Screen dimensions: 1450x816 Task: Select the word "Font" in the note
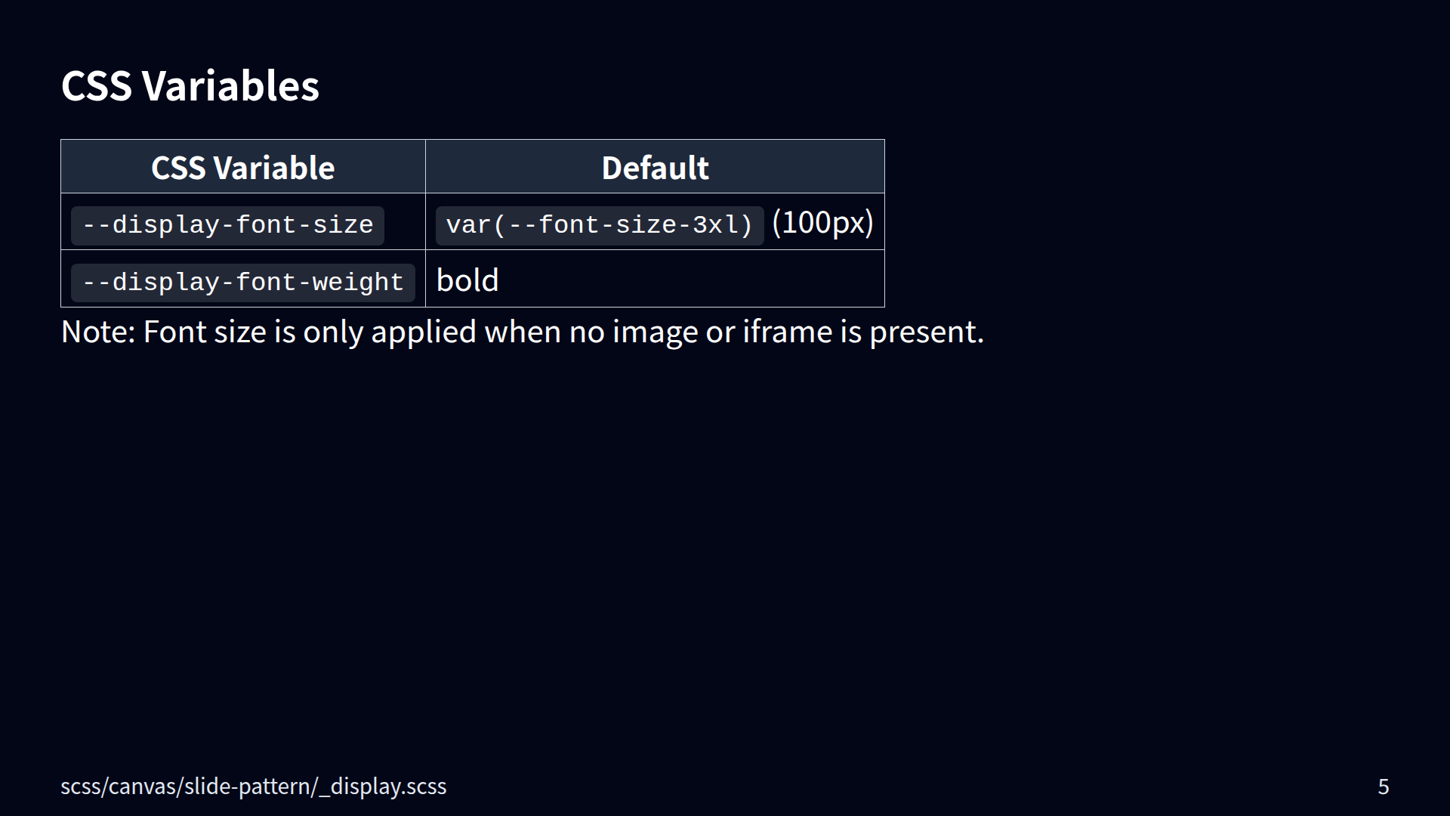168,332
